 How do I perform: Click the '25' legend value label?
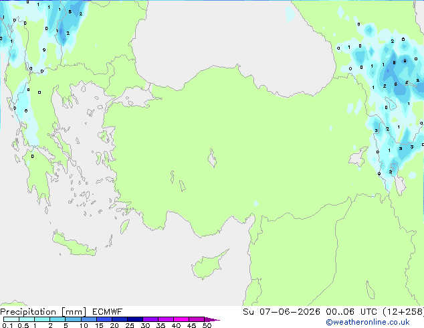pyautogui.click(x=130, y=325)
